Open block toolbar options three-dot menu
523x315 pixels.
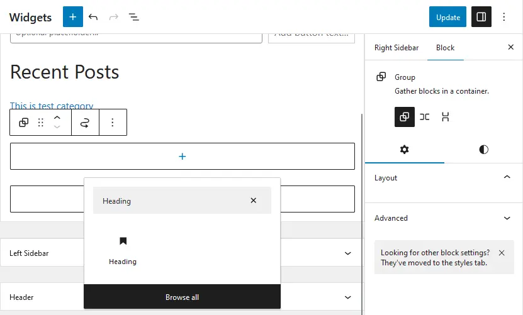point(113,123)
